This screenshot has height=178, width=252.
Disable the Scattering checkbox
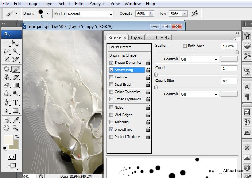click(x=112, y=70)
